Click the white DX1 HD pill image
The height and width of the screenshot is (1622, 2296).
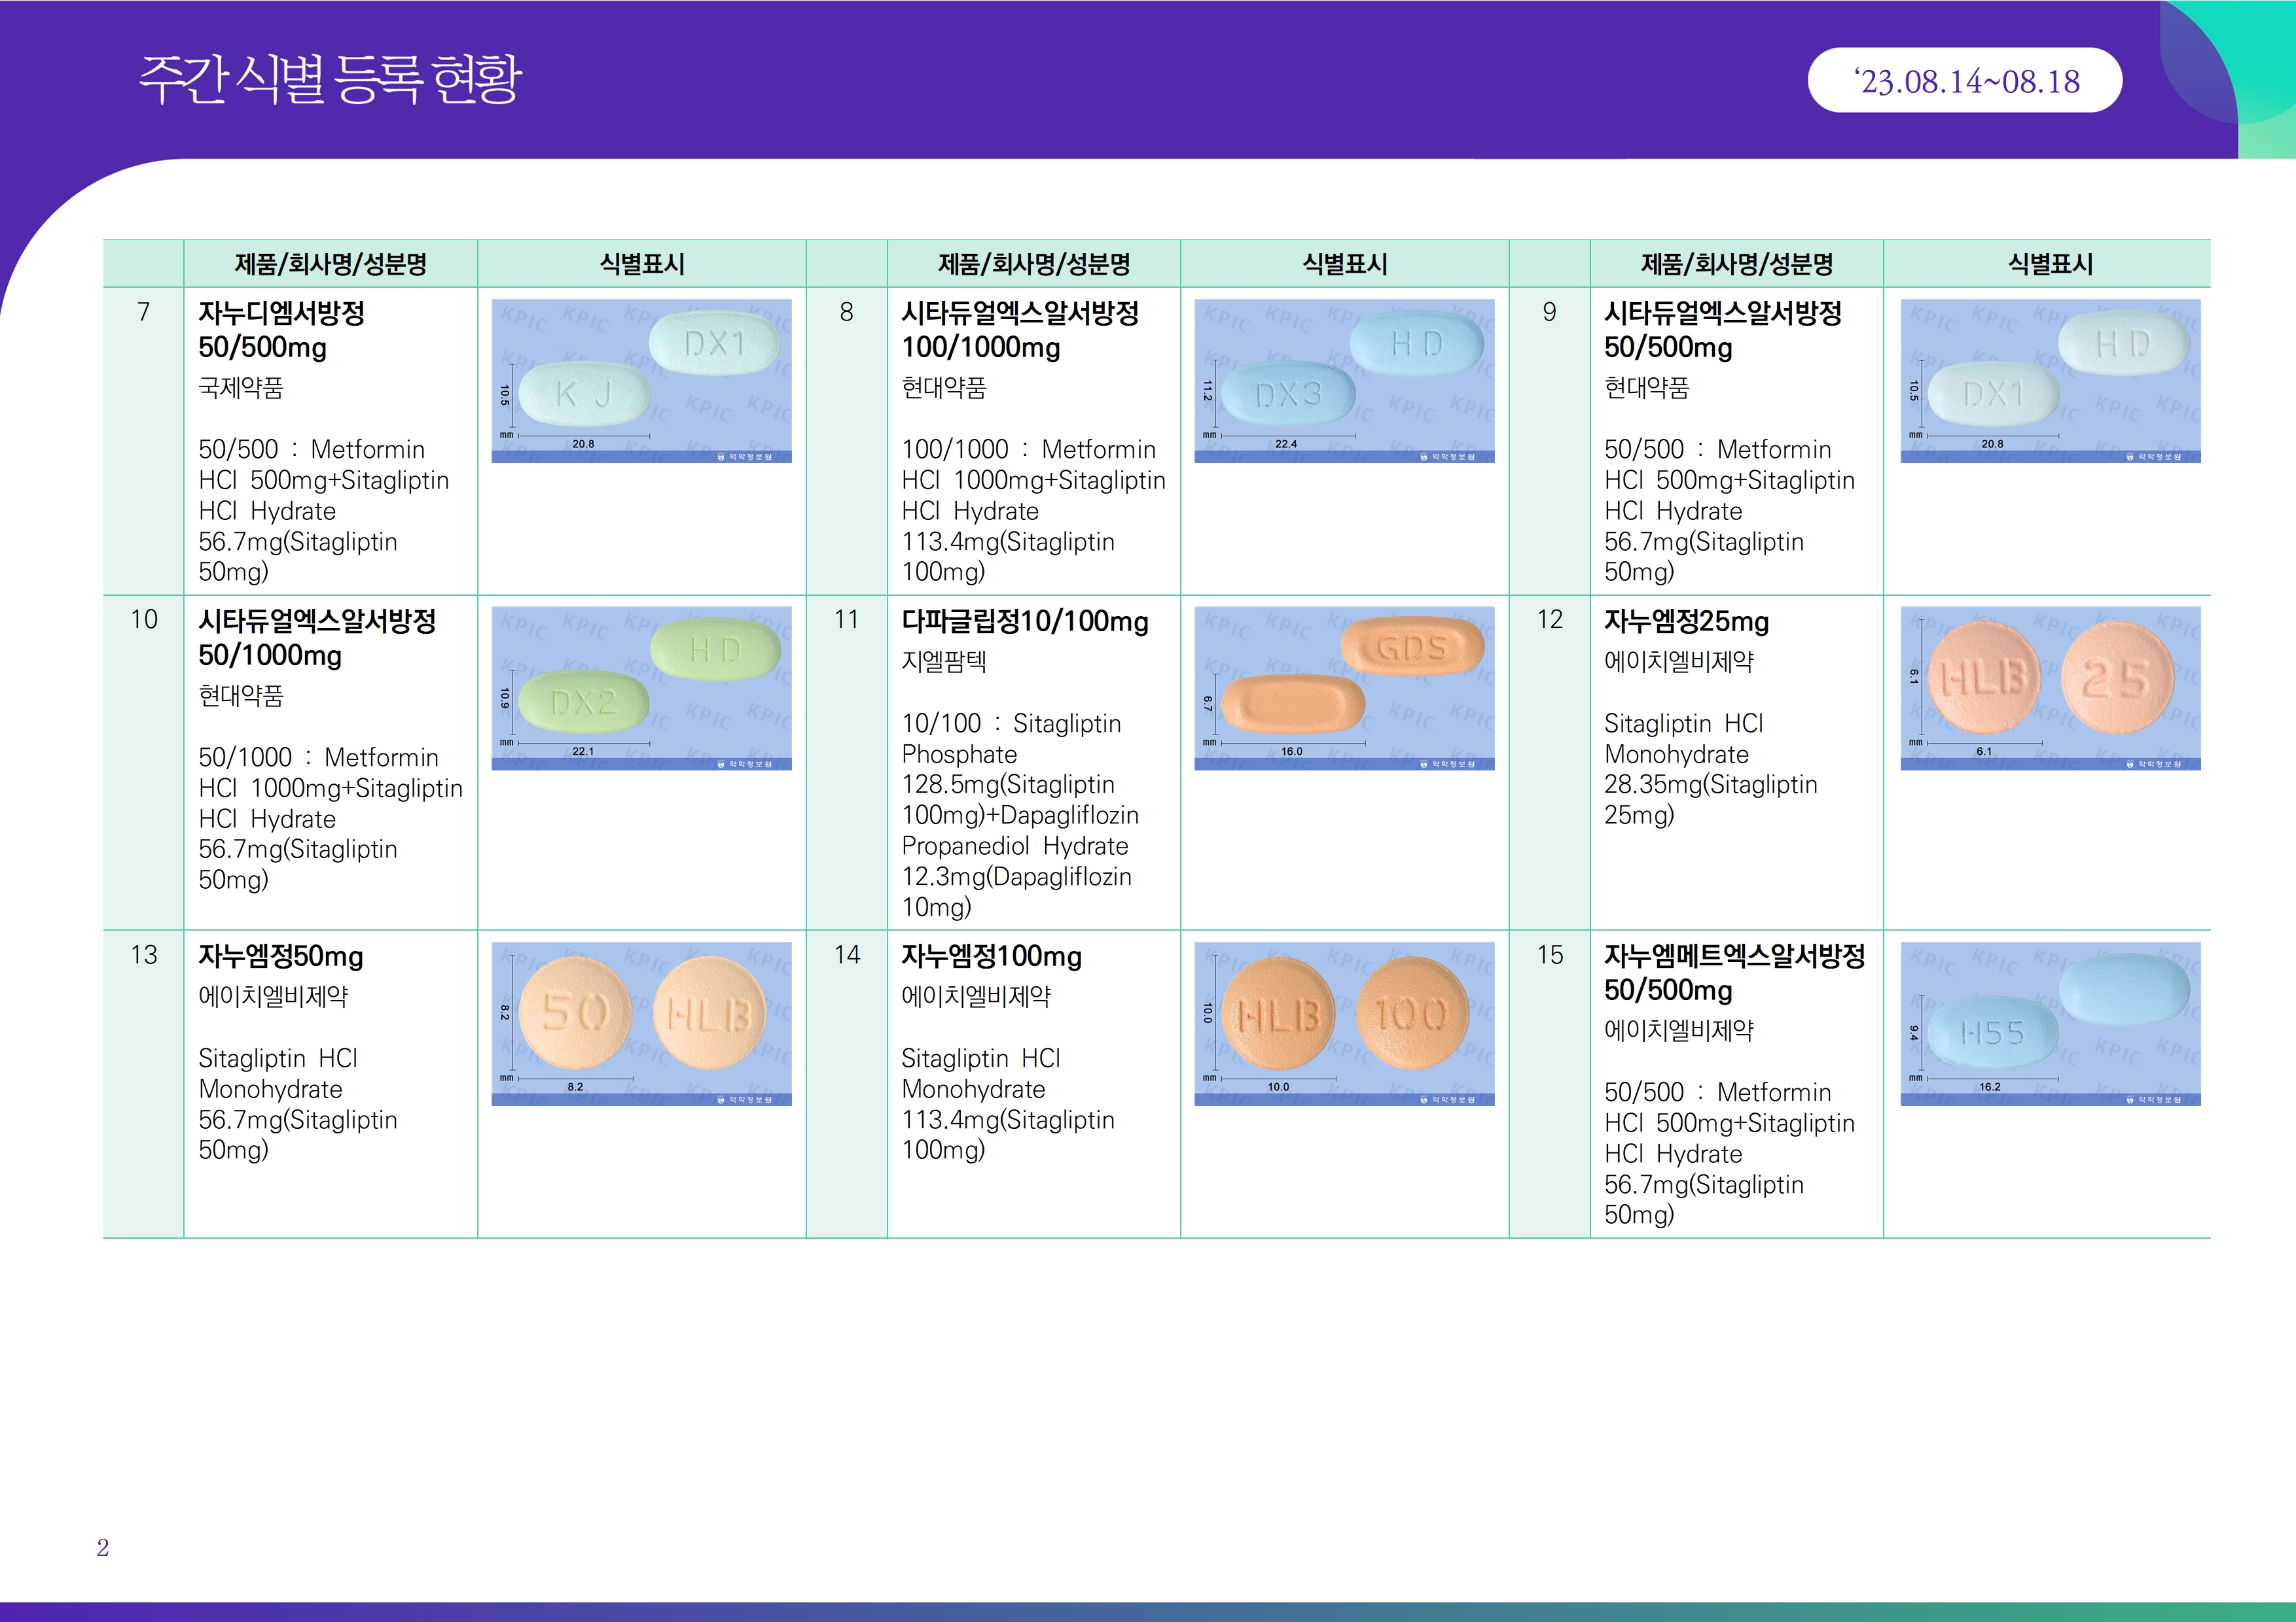tap(2049, 381)
